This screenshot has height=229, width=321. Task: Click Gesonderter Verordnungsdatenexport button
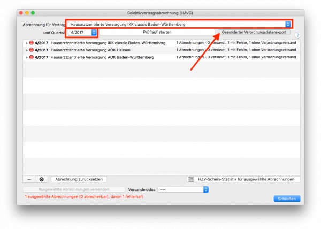[x=254, y=32]
